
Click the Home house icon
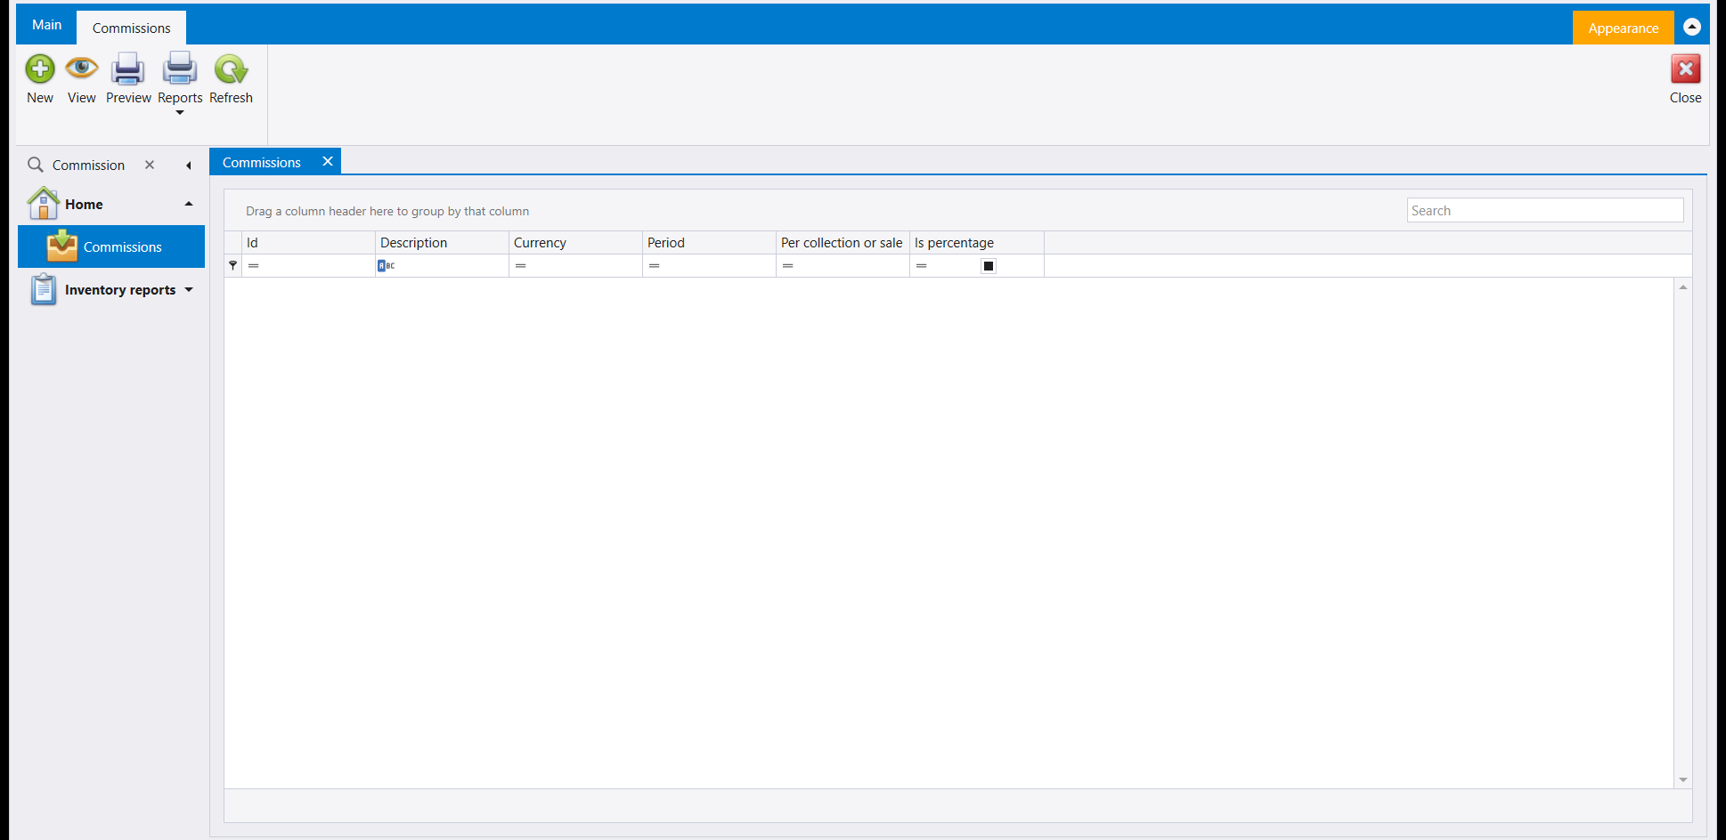tap(43, 204)
